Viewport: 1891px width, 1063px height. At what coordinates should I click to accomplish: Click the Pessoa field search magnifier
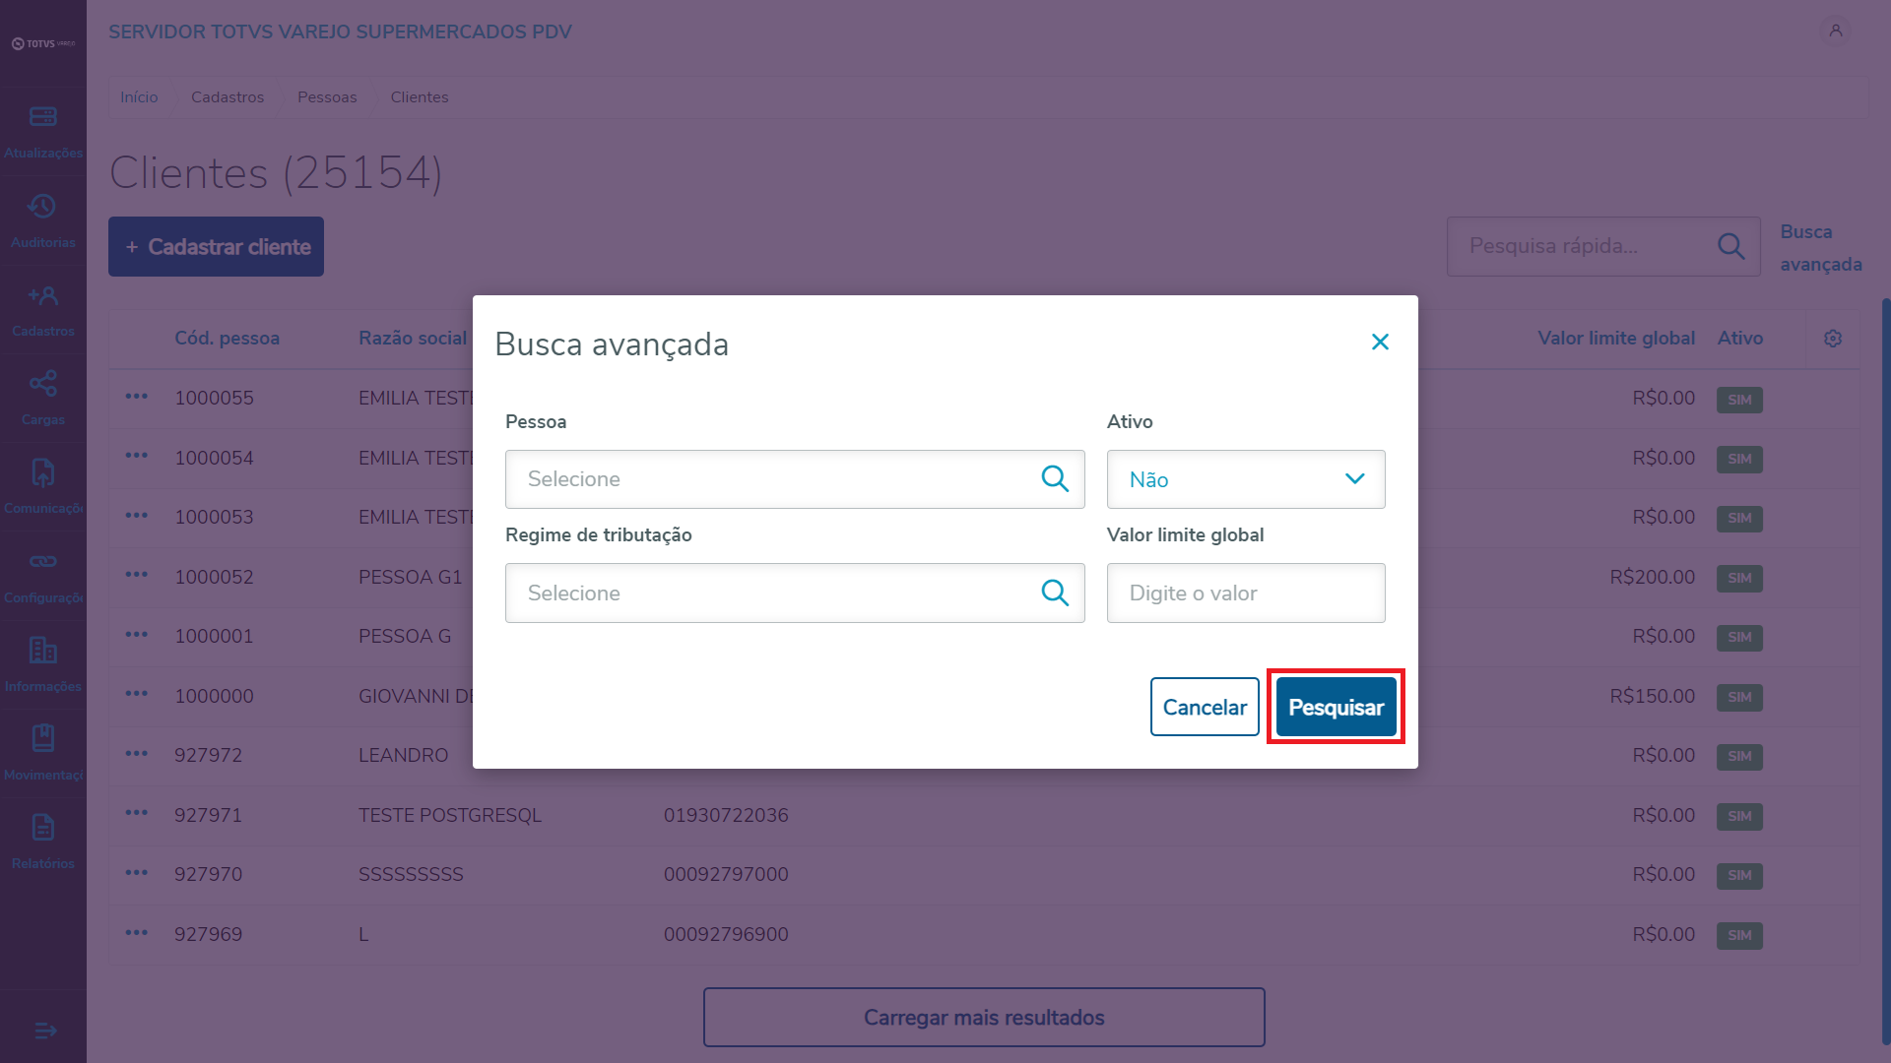point(1055,479)
